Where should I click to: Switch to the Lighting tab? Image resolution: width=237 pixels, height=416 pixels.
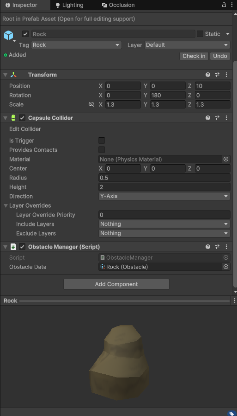coord(69,5)
